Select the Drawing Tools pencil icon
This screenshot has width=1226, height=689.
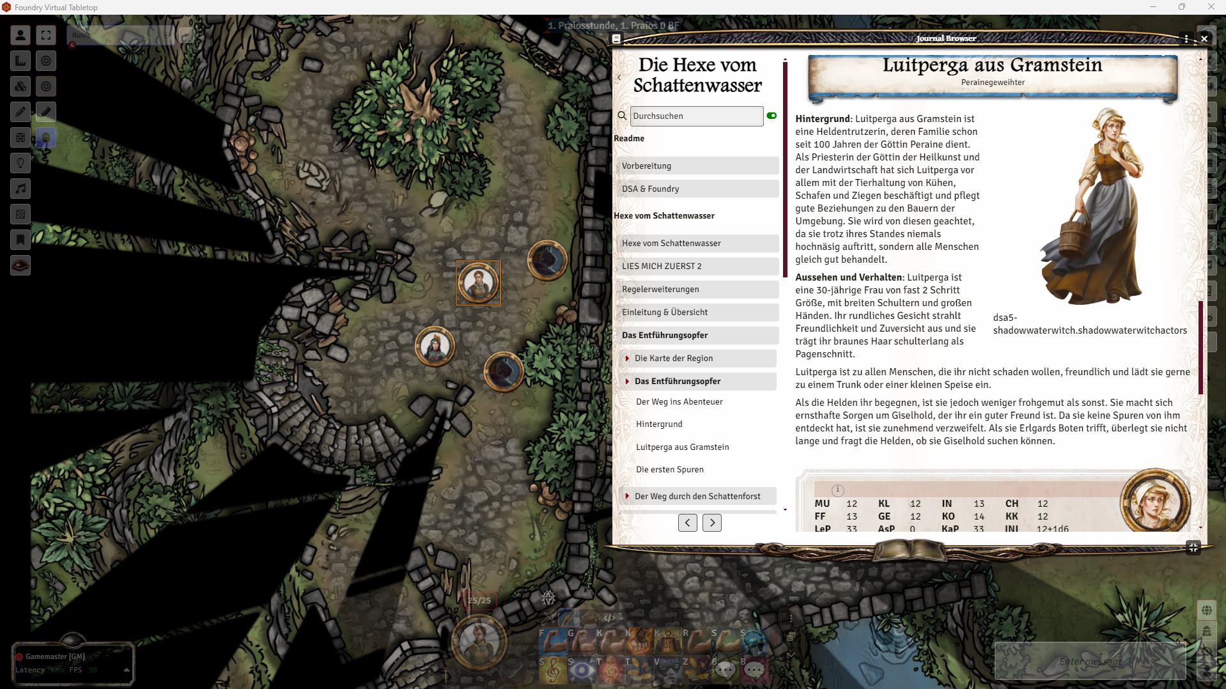click(20, 112)
